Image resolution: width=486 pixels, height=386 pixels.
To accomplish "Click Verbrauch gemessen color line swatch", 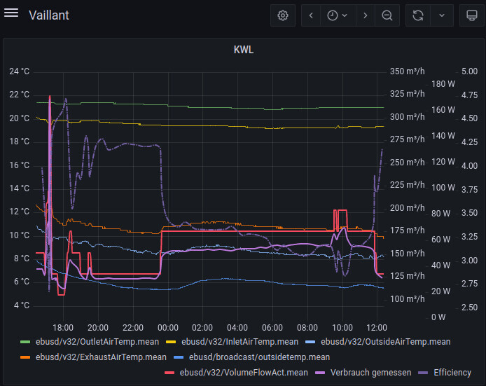I will 322,372.
